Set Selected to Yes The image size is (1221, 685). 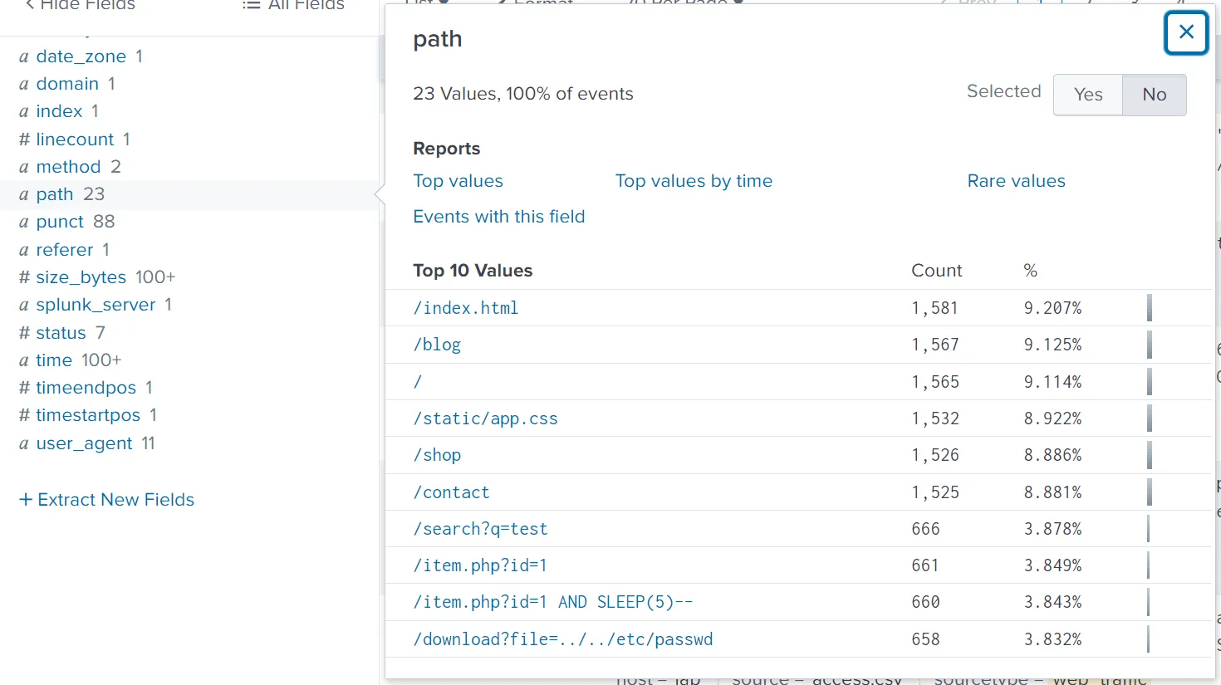tap(1088, 95)
